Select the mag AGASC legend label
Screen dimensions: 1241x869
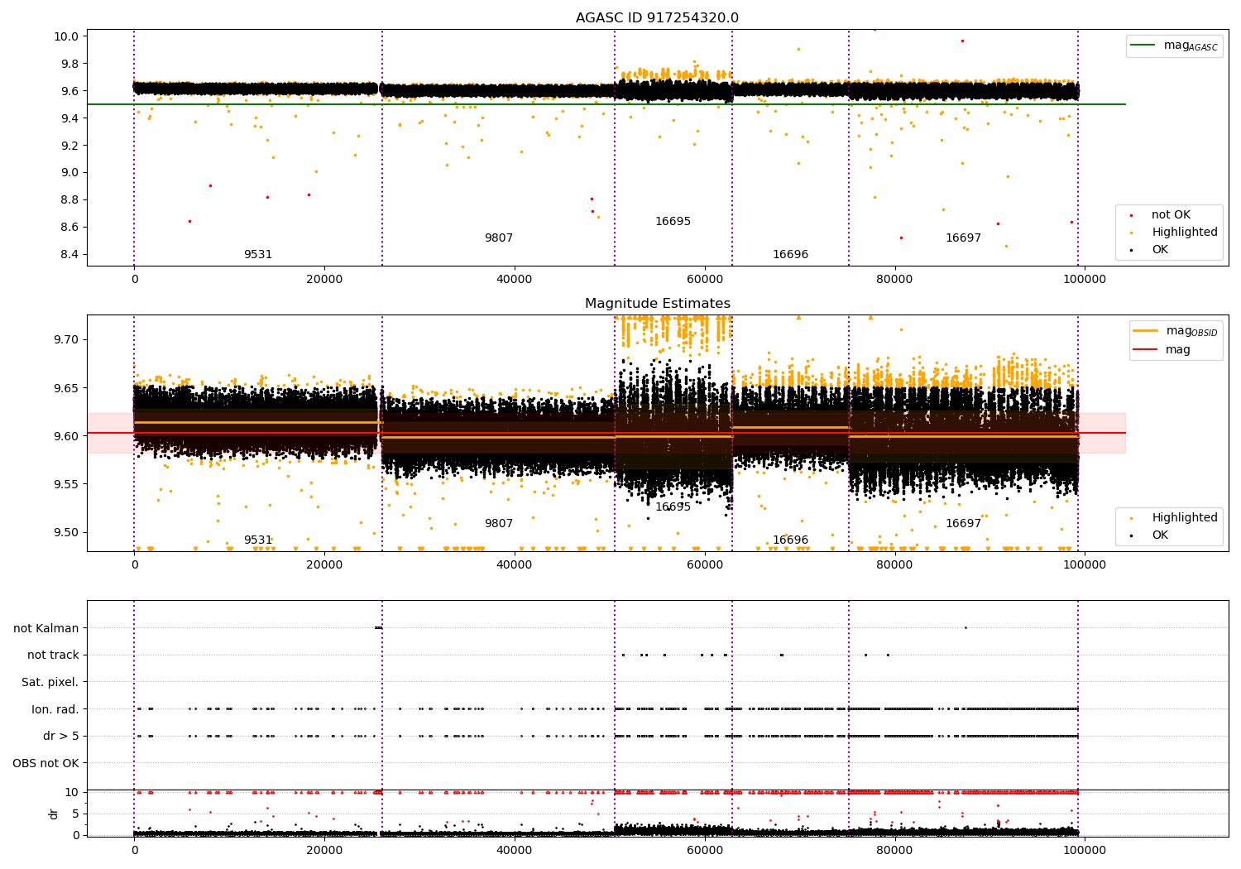pyautogui.click(x=1191, y=46)
